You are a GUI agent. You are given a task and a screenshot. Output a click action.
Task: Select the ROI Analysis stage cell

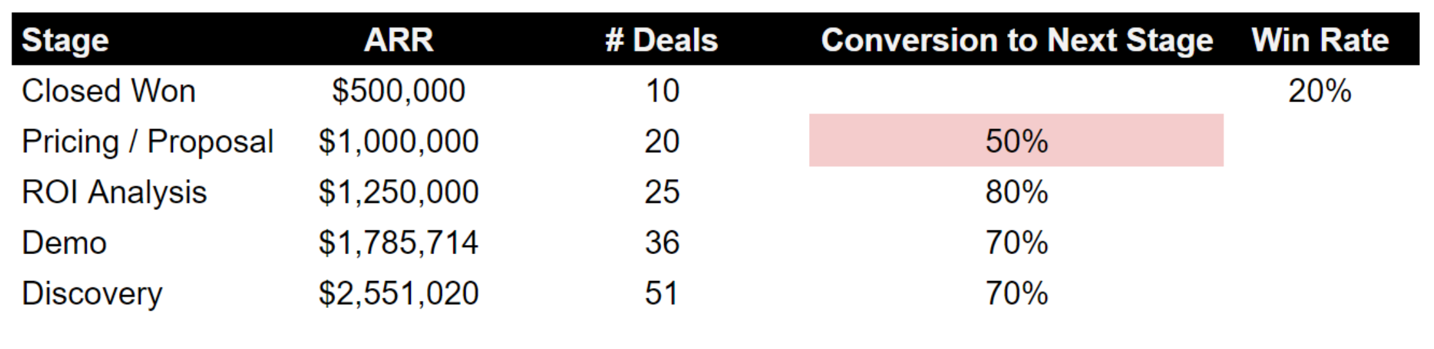pos(114,192)
